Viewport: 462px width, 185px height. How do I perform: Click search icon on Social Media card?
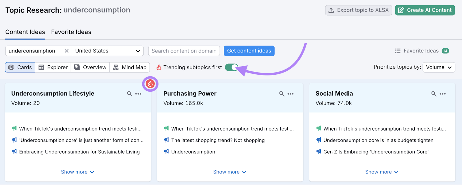434,94
